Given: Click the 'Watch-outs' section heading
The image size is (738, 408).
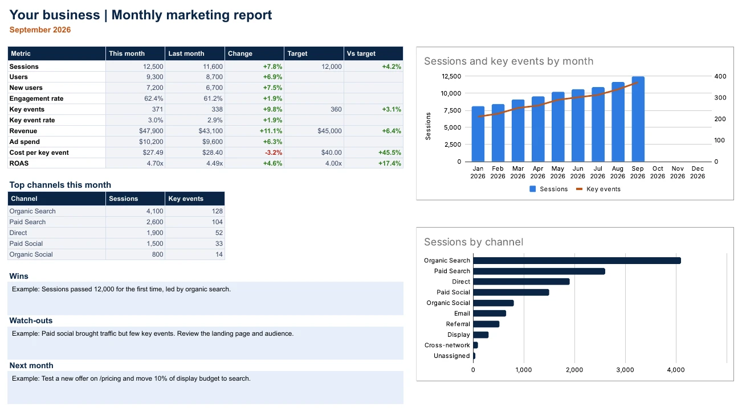Looking at the screenshot, I should pyautogui.click(x=31, y=320).
